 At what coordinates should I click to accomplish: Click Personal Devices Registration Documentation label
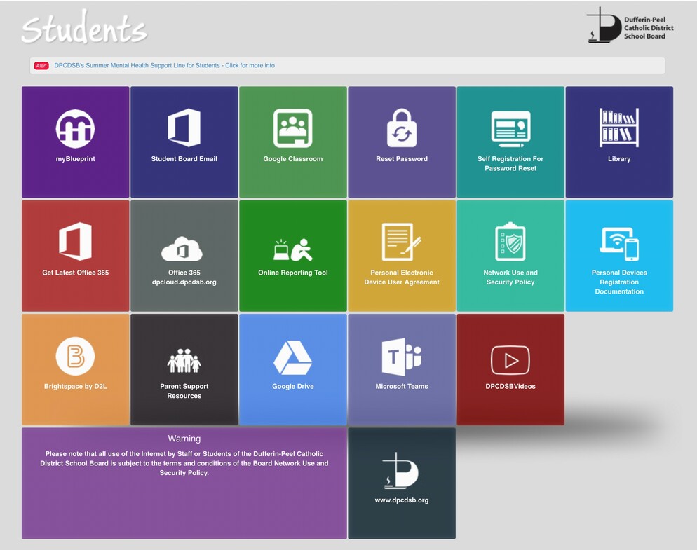[x=618, y=282]
